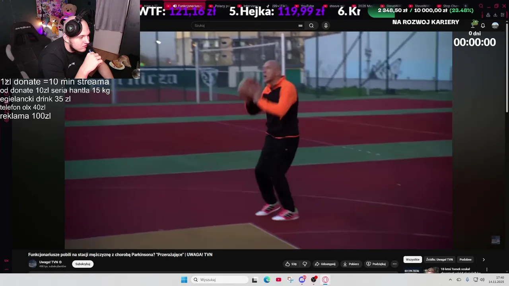Switch to the 'Stop Cham' tab
Viewport: 509px width, 286px height.
(448, 6)
